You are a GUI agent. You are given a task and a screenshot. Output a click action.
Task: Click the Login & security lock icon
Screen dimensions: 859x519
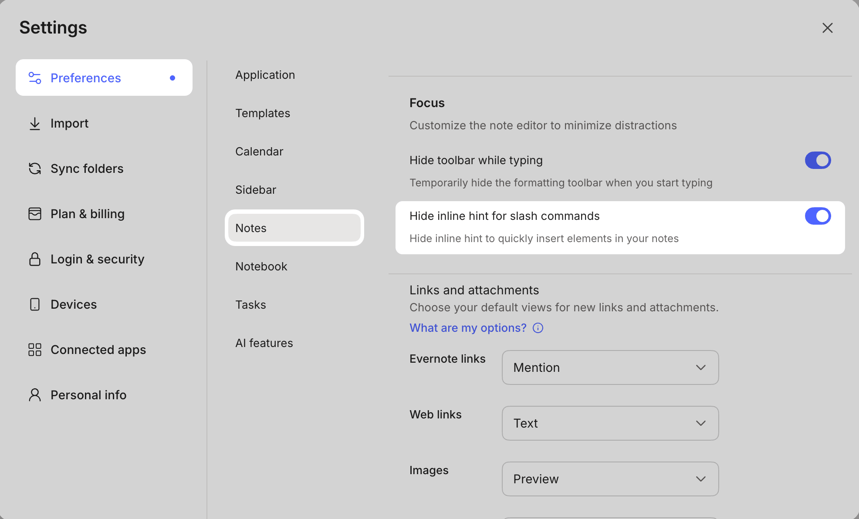(35, 259)
